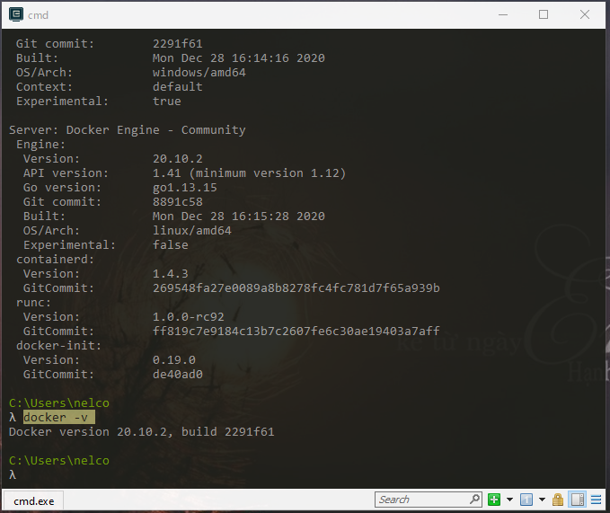Click client Git commit '2291f61' at top
This screenshot has height=513, width=610.
tap(177, 43)
